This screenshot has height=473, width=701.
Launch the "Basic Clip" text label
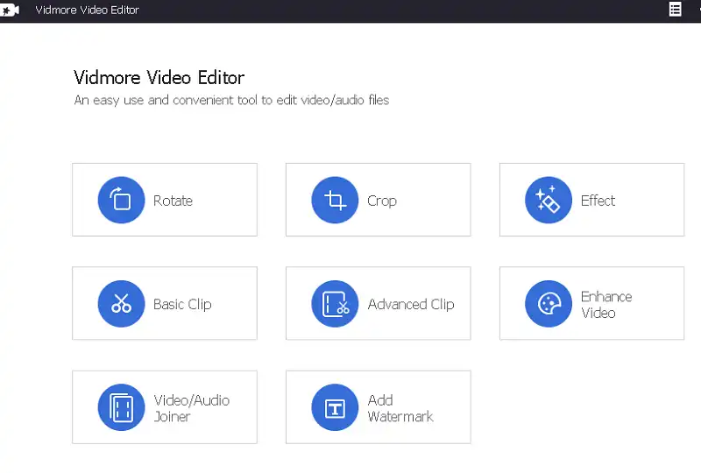(182, 304)
